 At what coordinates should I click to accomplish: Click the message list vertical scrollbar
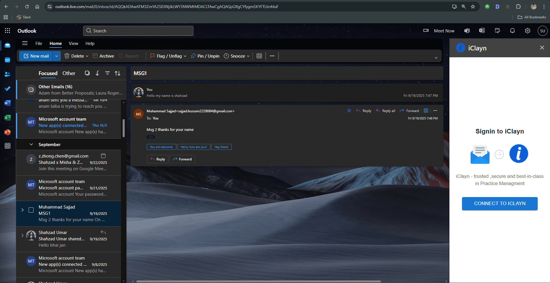coord(124,128)
